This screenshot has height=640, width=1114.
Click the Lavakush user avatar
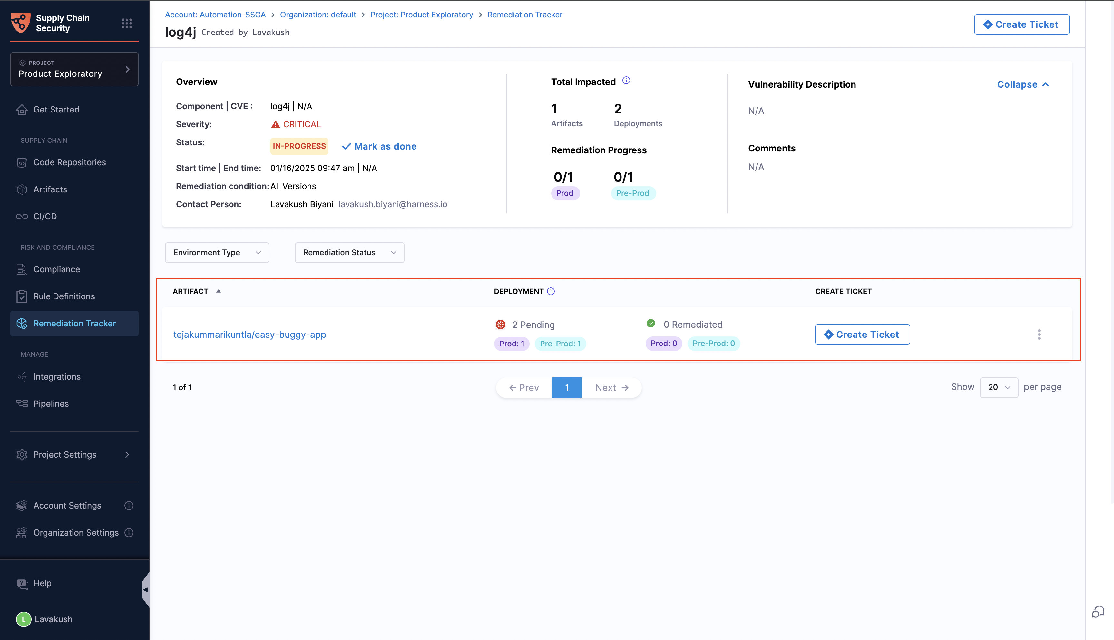(x=24, y=619)
